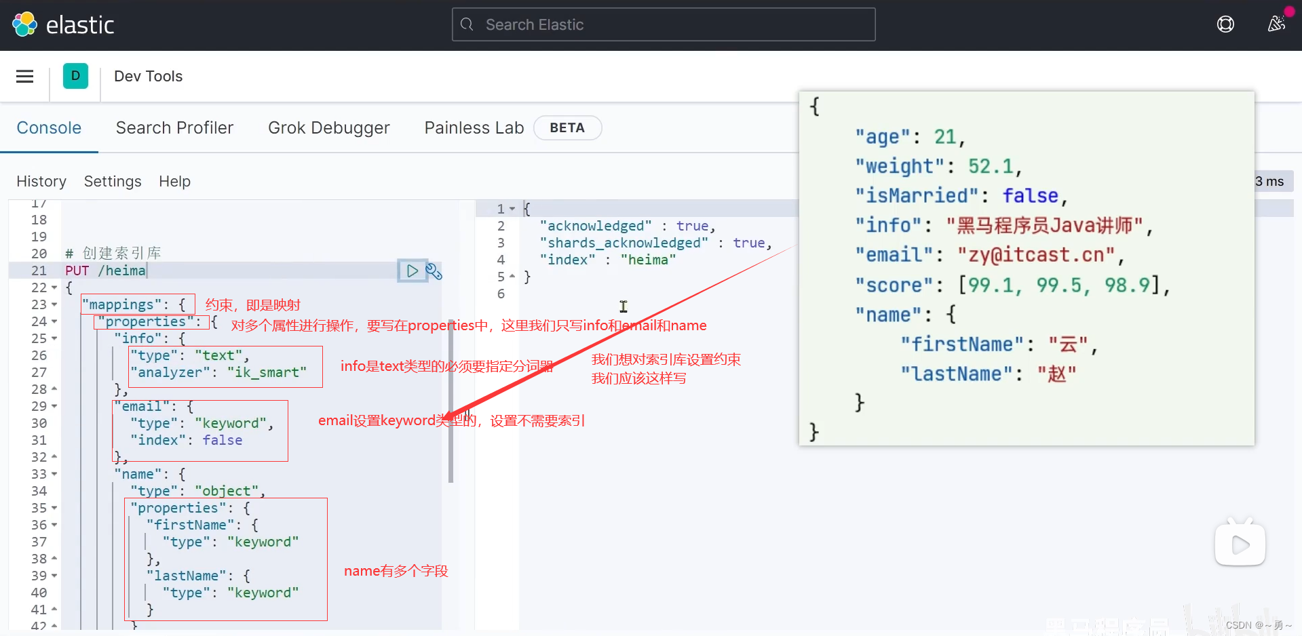Click the "acknowledged" : true response line
This screenshot has width=1302, height=636.
pyautogui.click(x=628, y=226)
